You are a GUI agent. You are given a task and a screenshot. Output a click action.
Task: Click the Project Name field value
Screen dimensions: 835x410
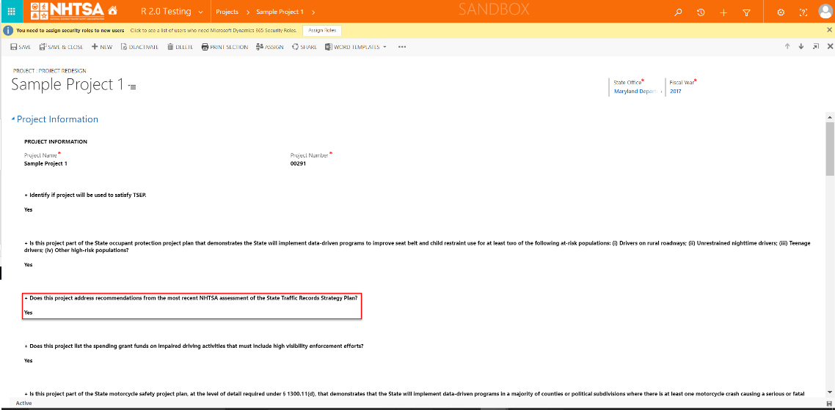[x=45, y=163]
